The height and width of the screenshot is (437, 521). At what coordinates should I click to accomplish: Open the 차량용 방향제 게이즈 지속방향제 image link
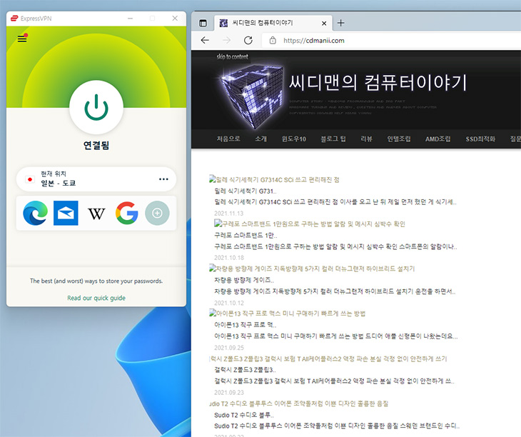pos(312,268)
